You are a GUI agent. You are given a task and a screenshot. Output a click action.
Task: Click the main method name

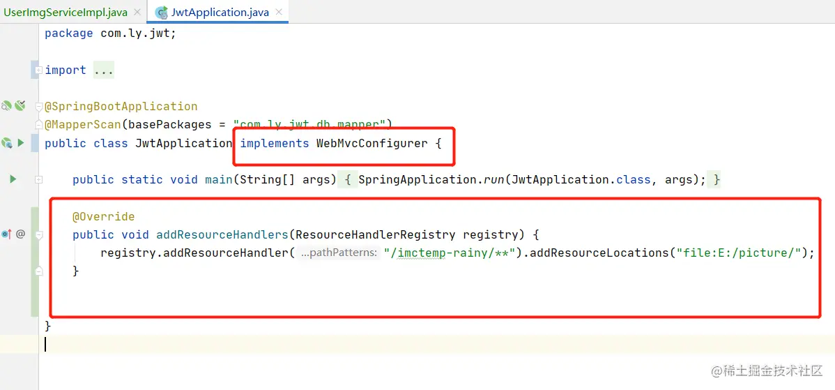(218, 179)
